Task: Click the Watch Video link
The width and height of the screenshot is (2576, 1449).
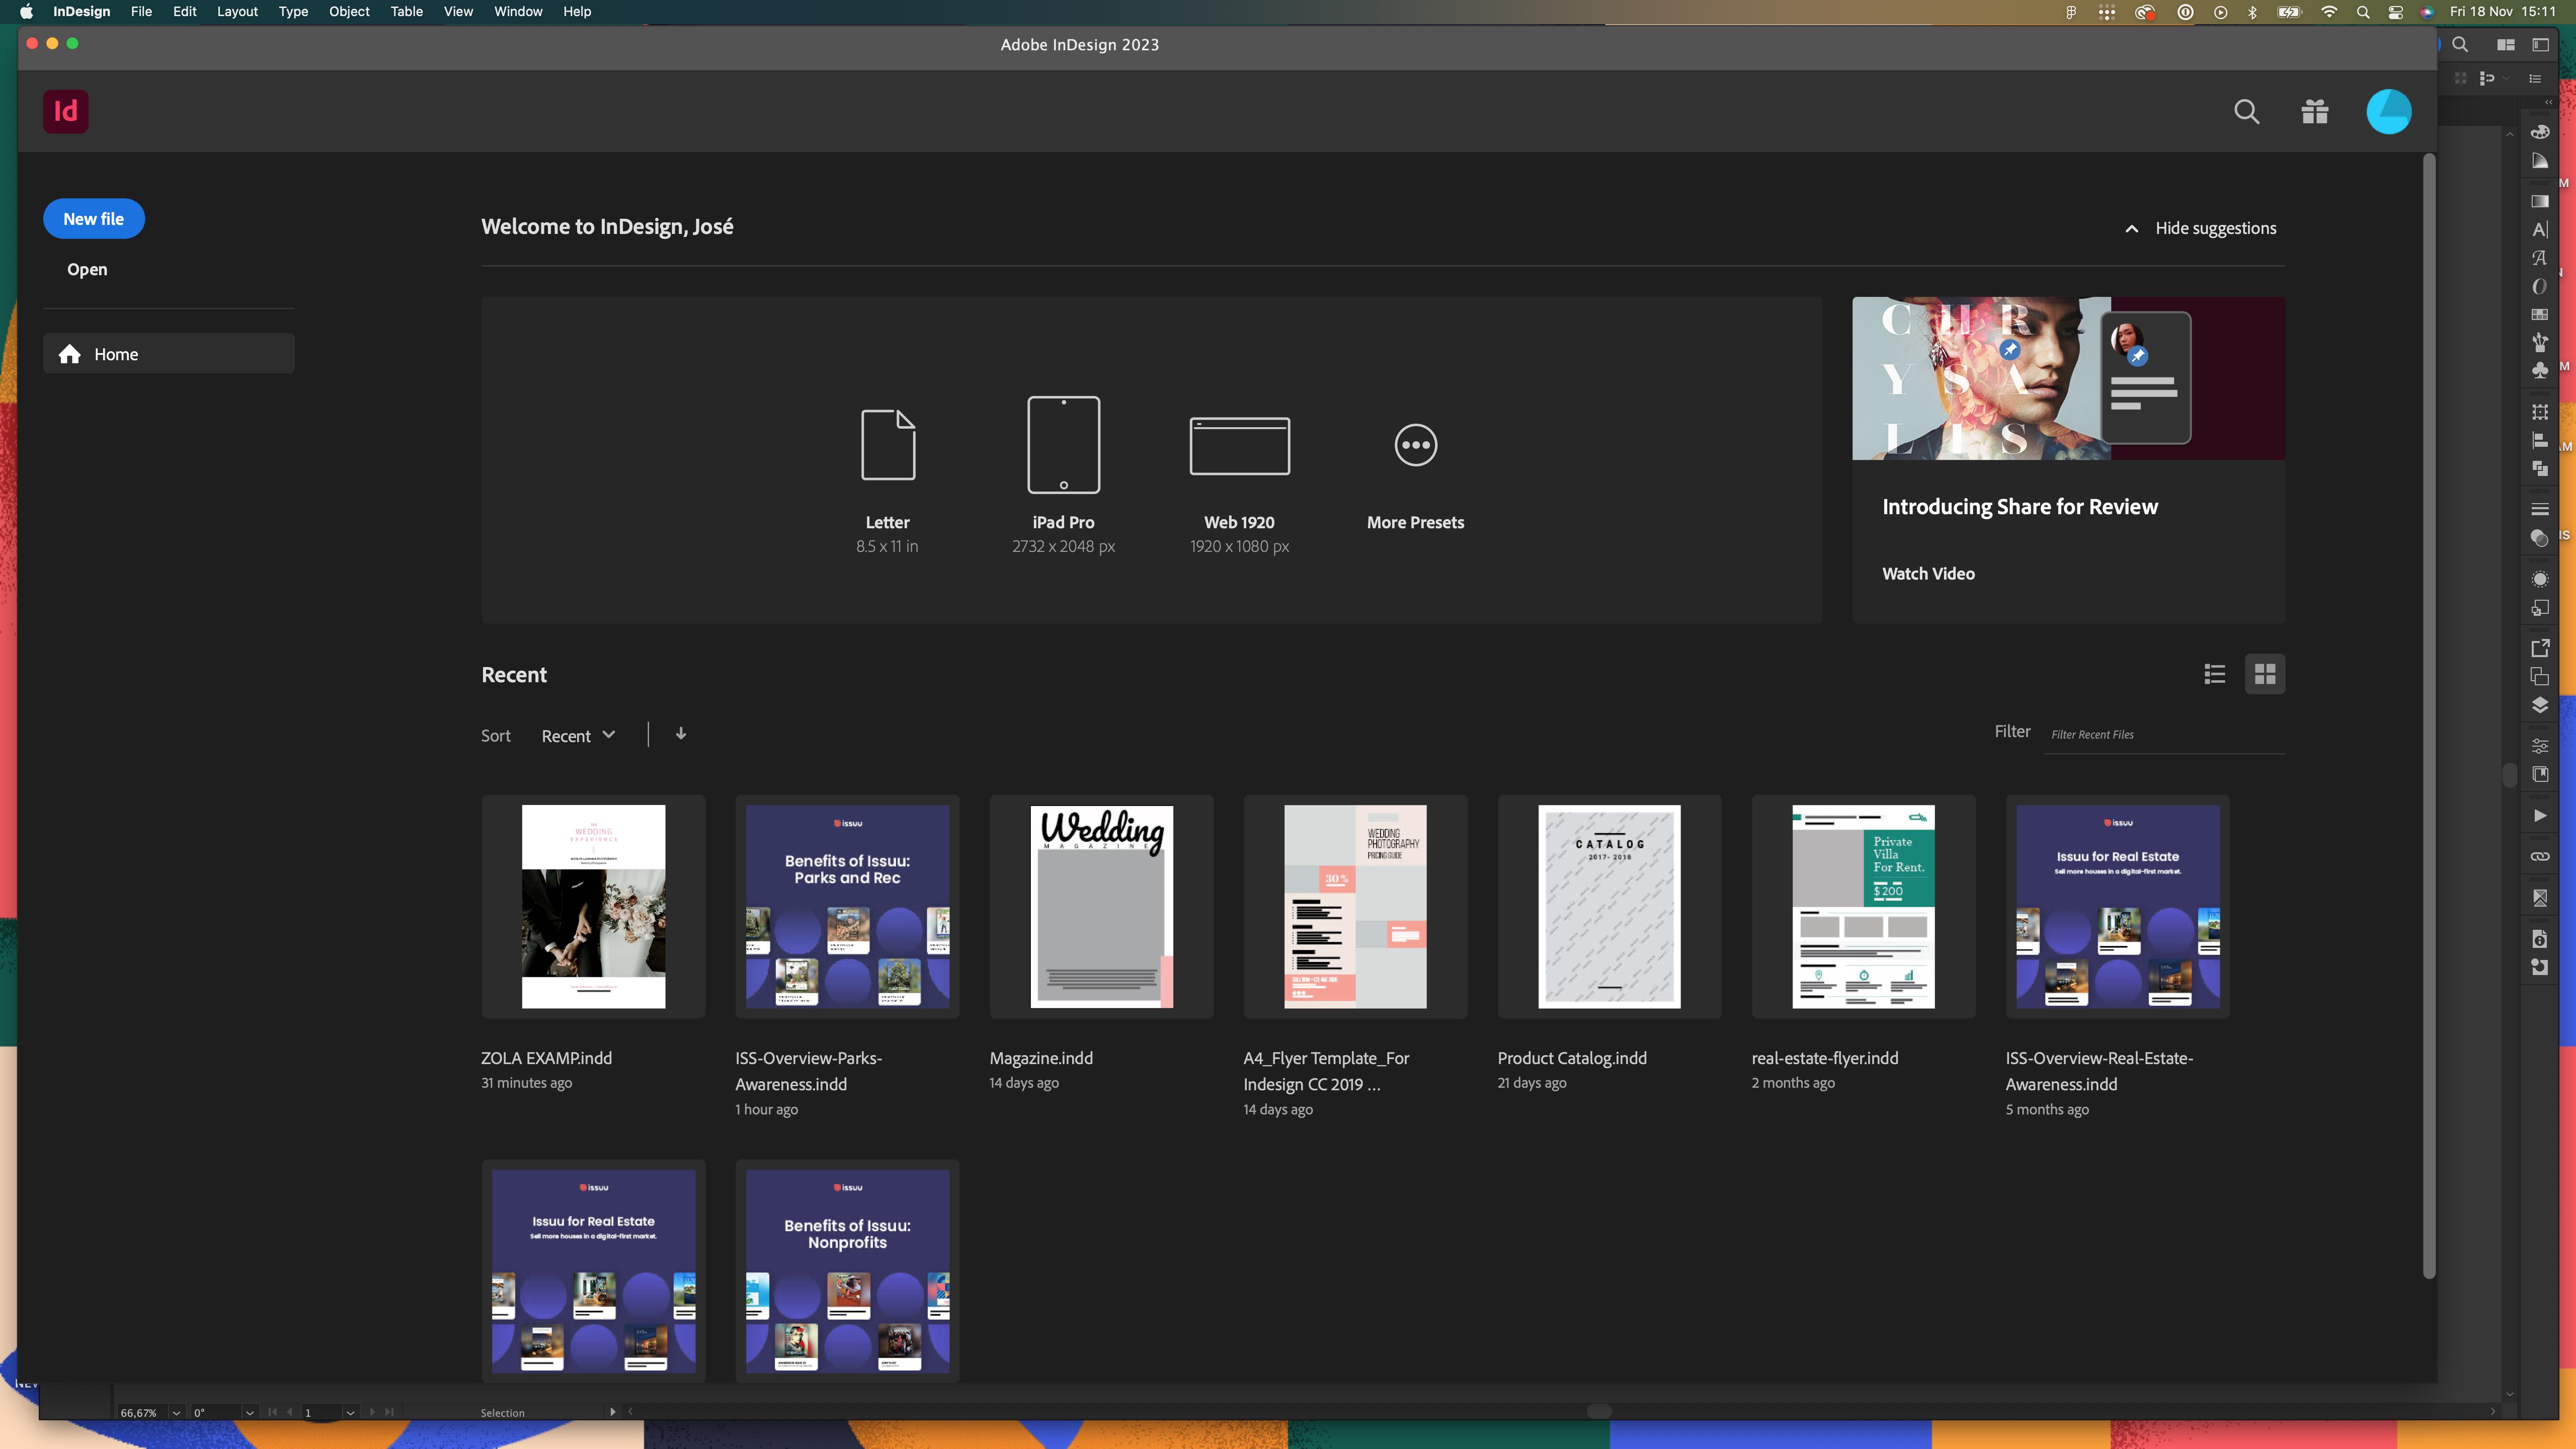Action: (1928, 573)
